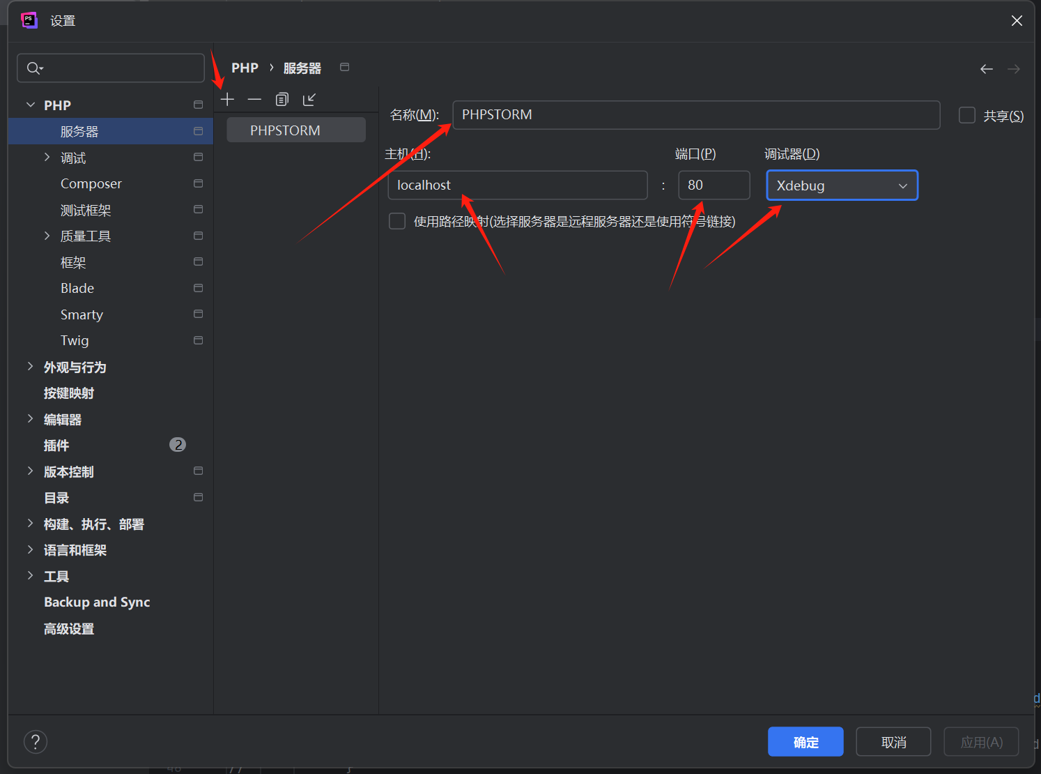1041x774 pixels.
Task: Expand the 编辑器 section
Action: 30,419
